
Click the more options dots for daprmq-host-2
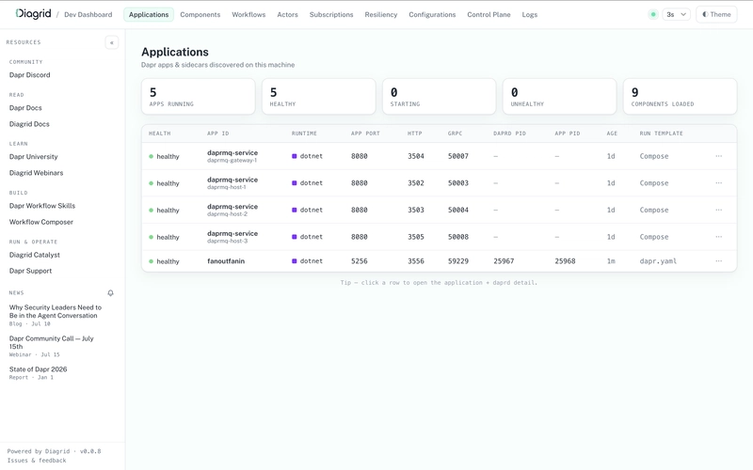click(718, 210)
